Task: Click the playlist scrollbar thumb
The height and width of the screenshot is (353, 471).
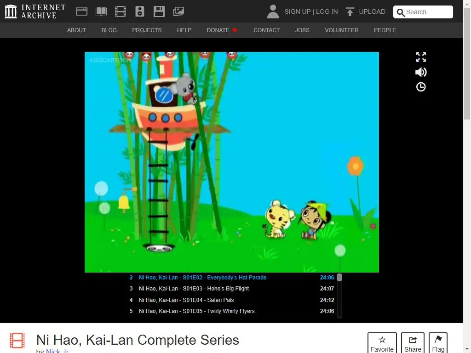Action: point(339,277)
